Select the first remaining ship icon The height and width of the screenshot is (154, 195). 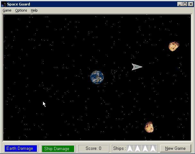coord(130,149)
